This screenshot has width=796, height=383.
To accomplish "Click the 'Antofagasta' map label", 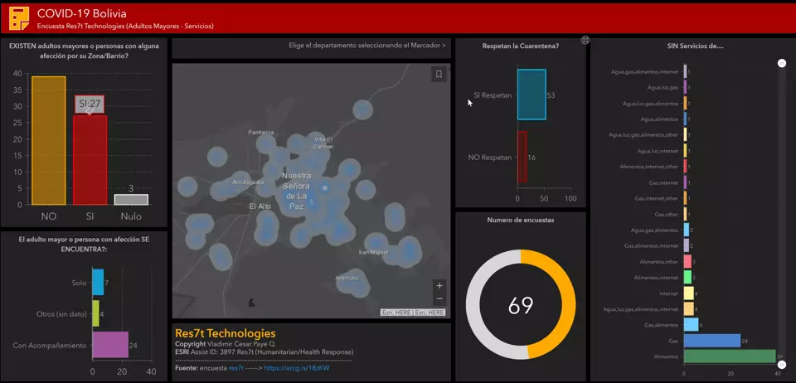I will click(248, 182).
